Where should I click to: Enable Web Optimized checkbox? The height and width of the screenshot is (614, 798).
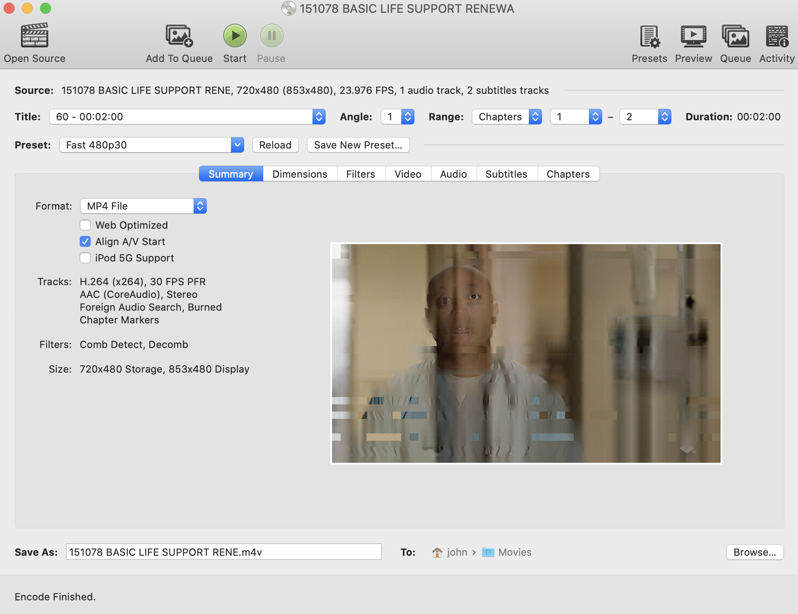pyautogui.click(x=85, y=225)
